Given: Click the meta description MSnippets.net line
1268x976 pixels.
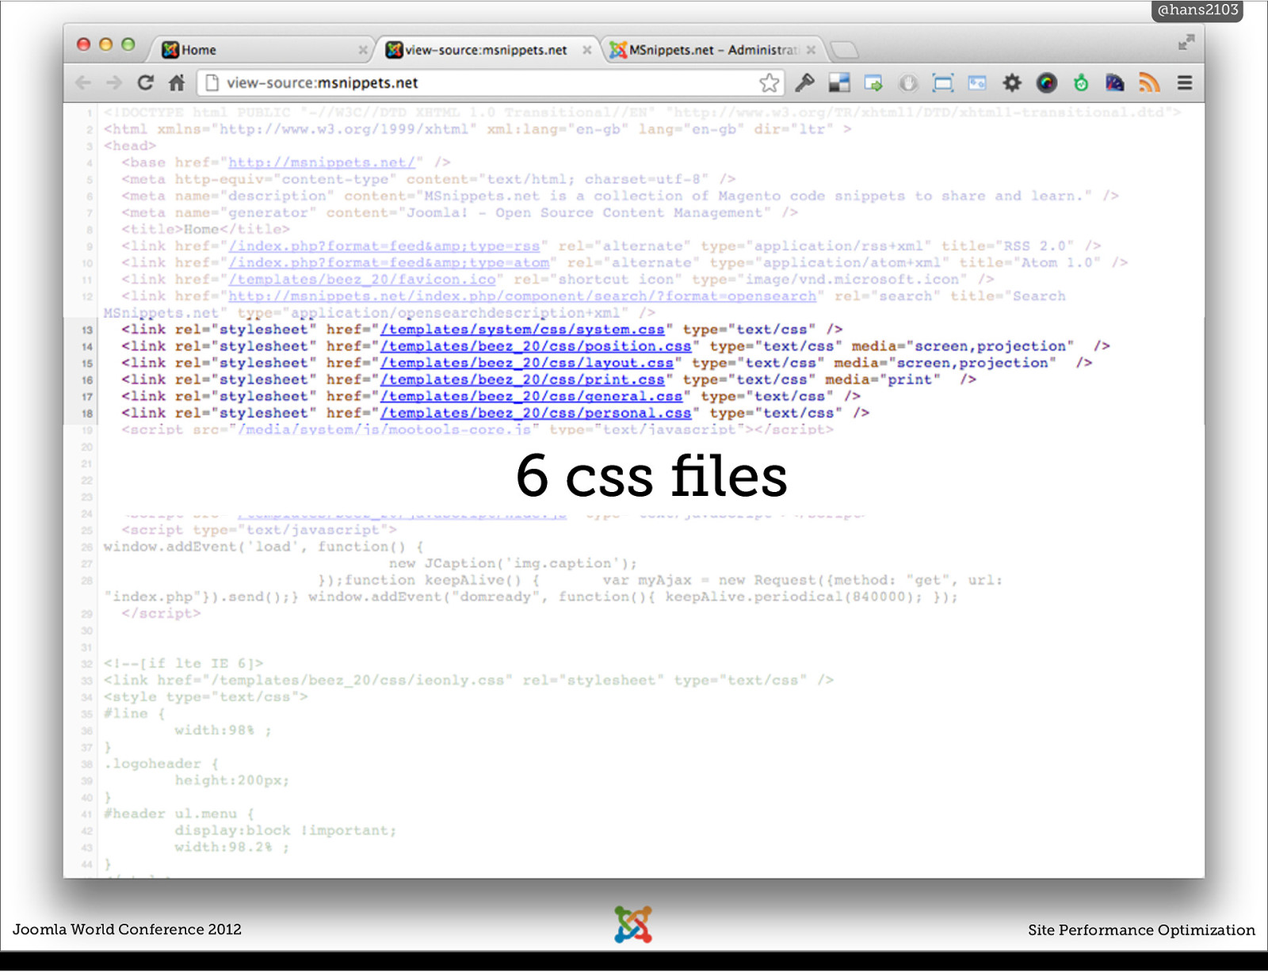Looking at the screenshot, I should [620, 196].
